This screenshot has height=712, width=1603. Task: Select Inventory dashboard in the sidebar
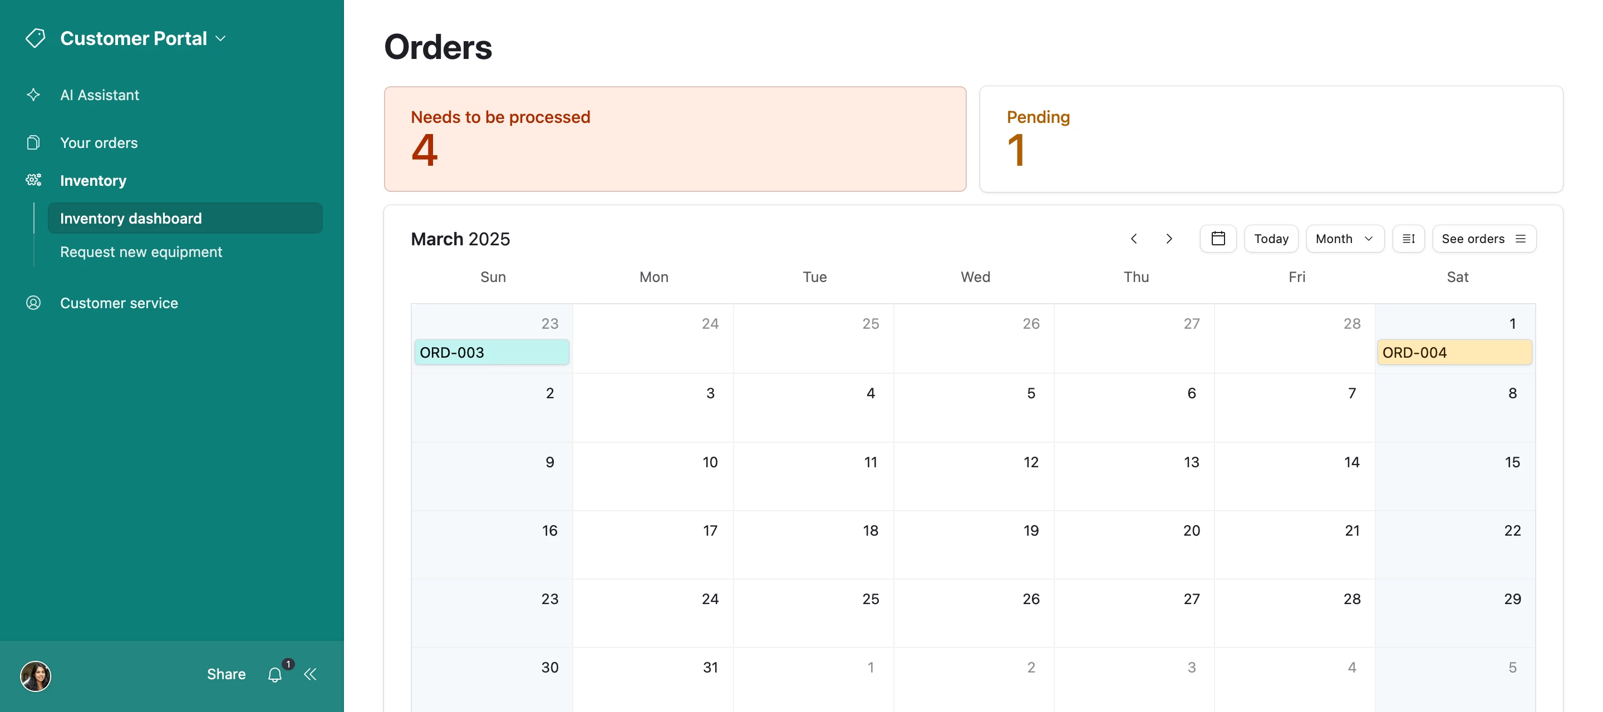(x=131, y=217)
